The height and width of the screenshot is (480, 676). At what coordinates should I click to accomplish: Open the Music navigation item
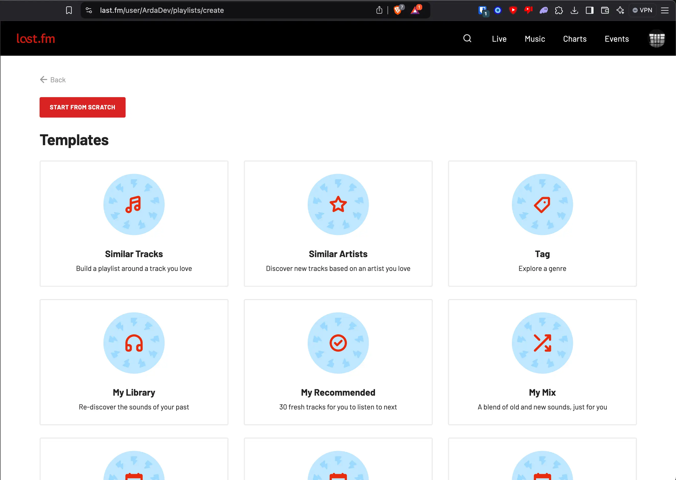coord(535,39)
